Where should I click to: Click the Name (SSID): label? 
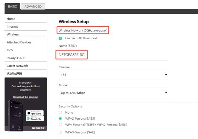(68, 46)
